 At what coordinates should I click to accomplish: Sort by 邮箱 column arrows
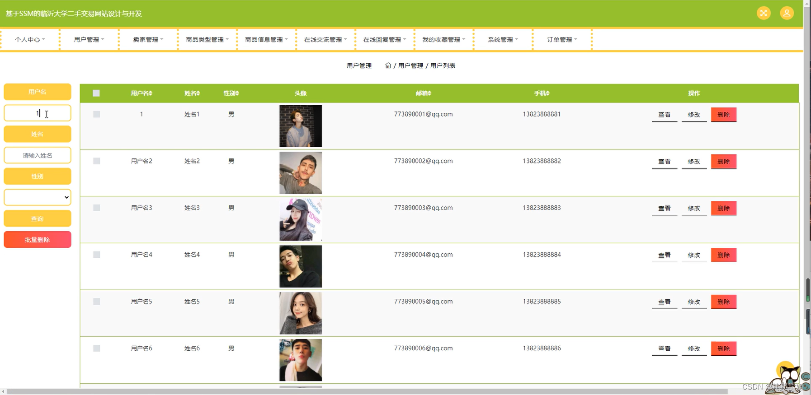click(x=430, y=93)
